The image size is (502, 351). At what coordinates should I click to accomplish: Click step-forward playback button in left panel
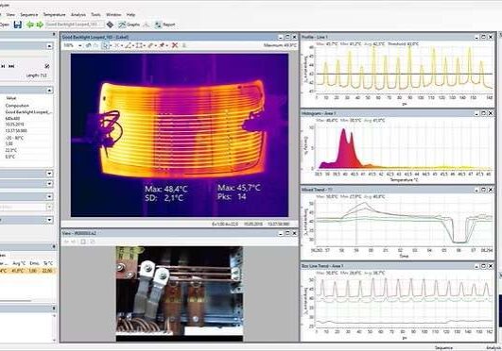[3, 66]
